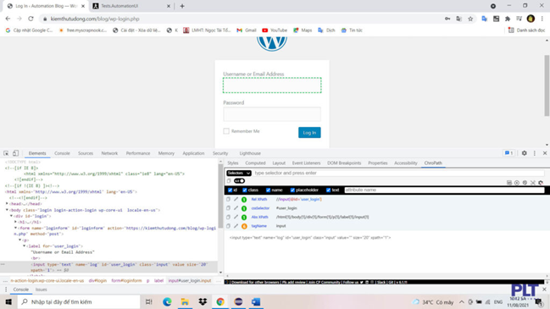Open Microsoft Edge from taskbar

167,301
